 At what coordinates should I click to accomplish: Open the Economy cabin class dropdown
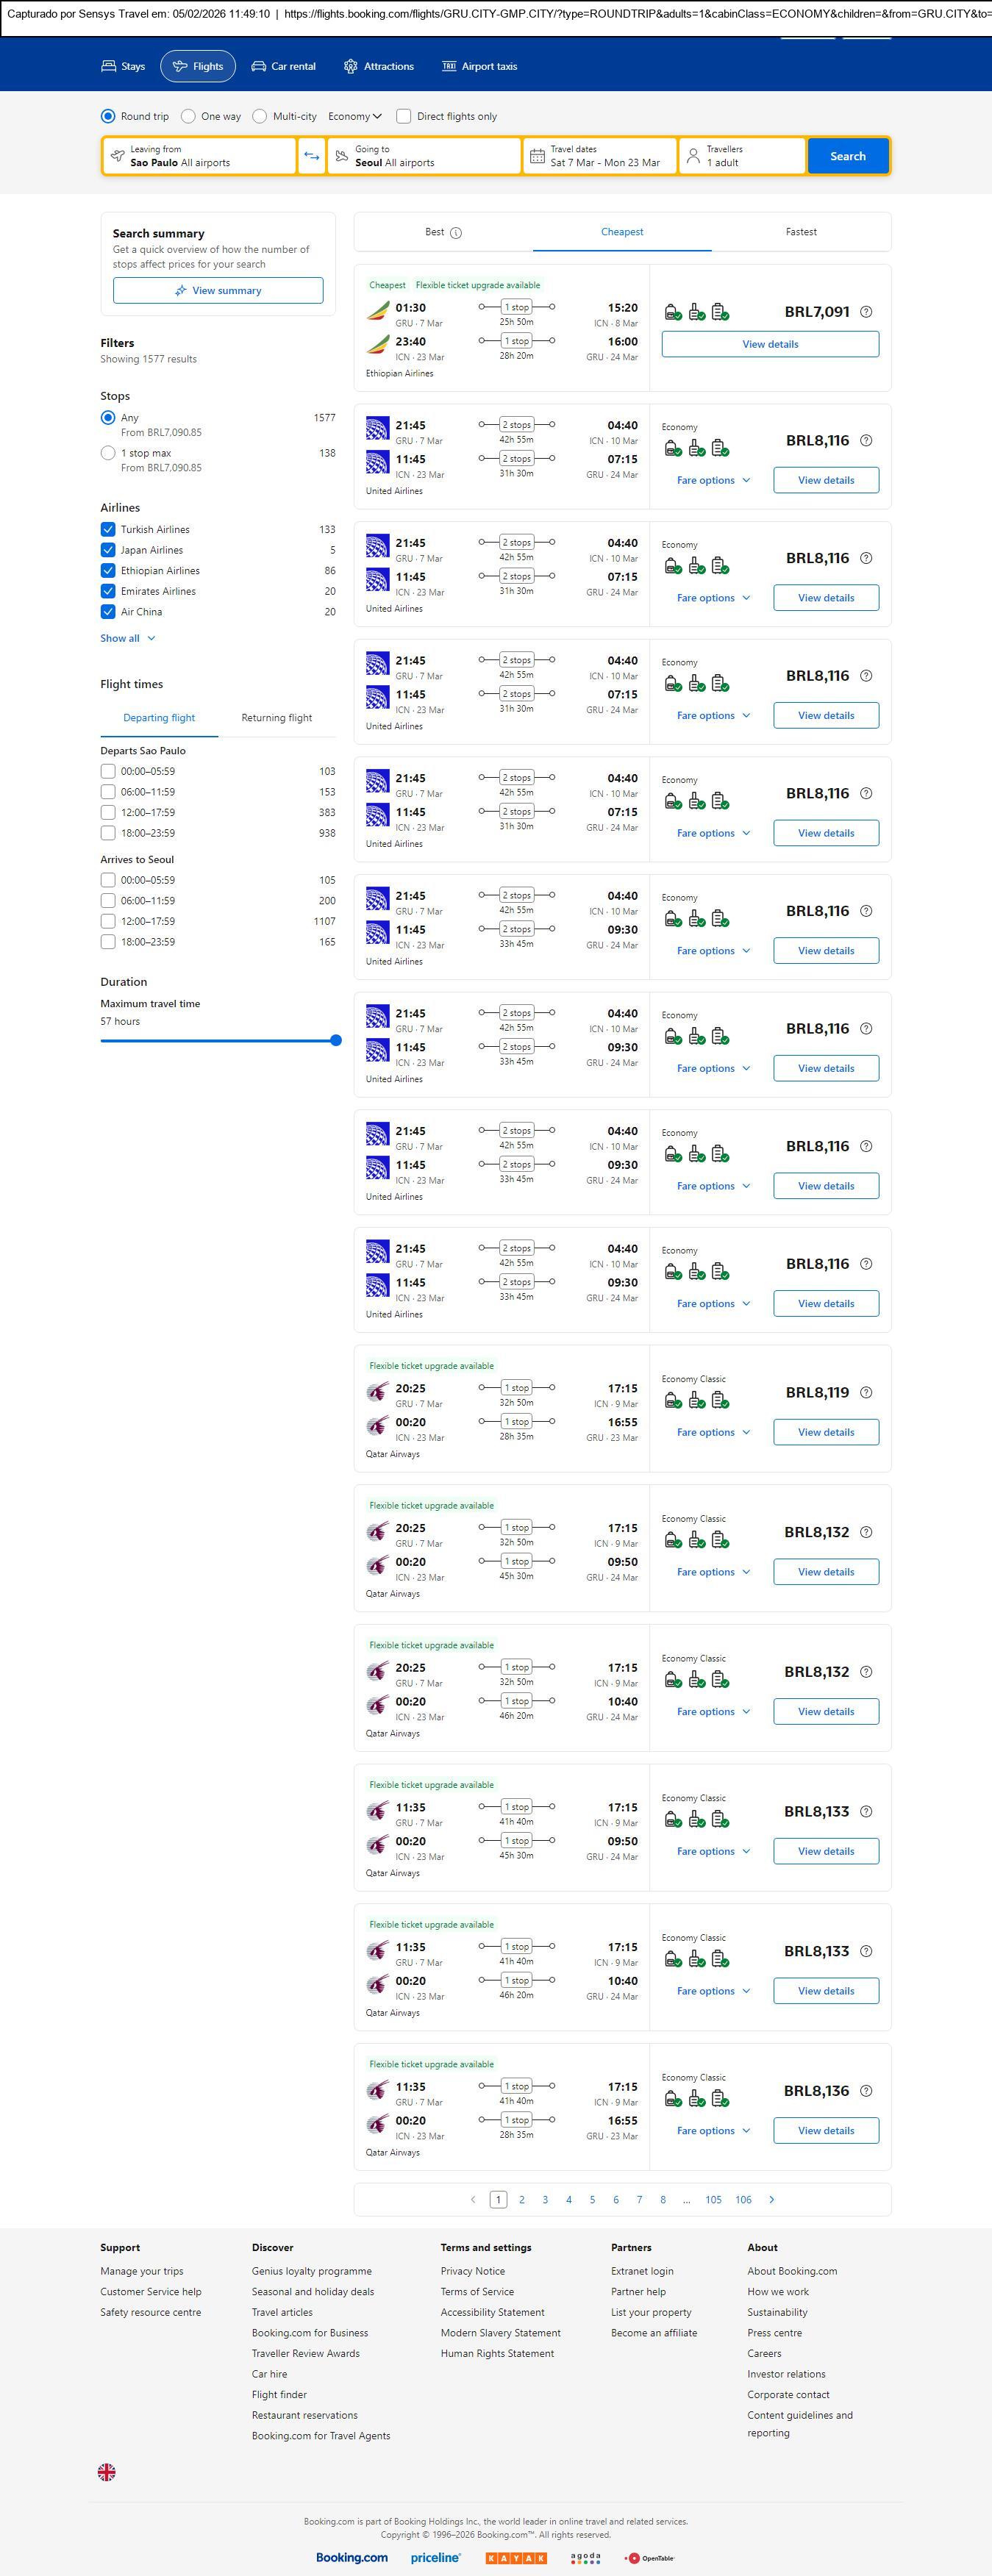(x=355, y=116)
